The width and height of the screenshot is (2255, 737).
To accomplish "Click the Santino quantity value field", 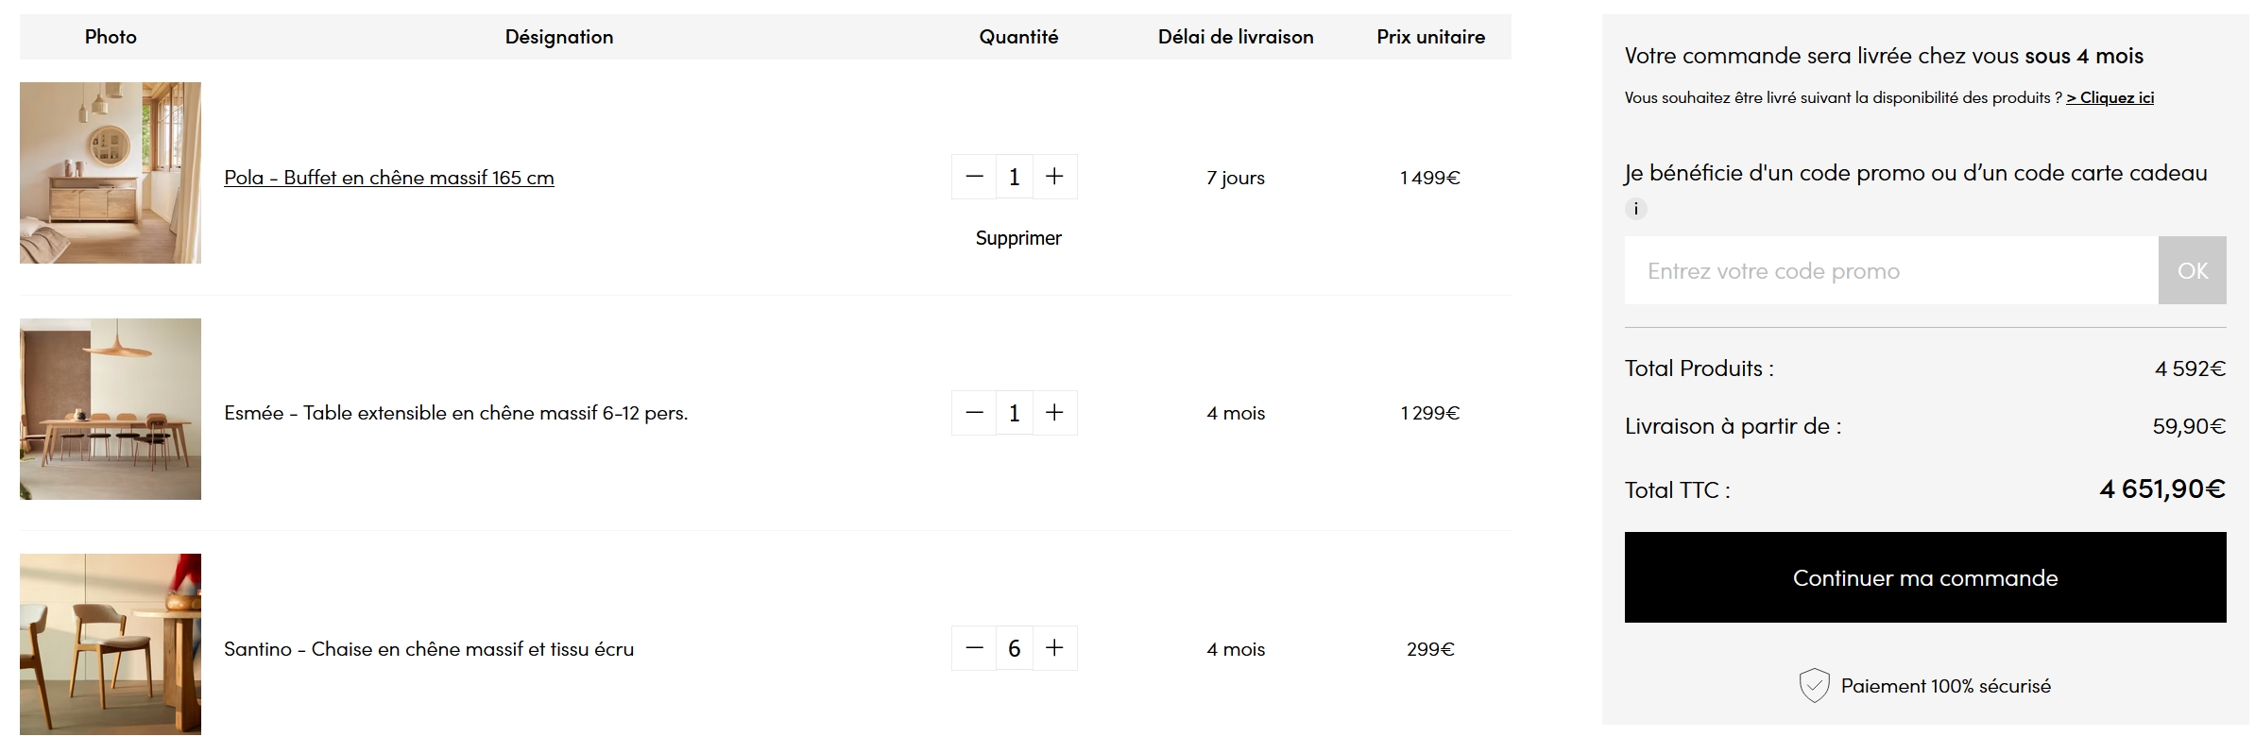I will 1014,648.
